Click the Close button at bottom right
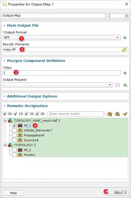Screen dimensions: 131x198 (118, 193)
